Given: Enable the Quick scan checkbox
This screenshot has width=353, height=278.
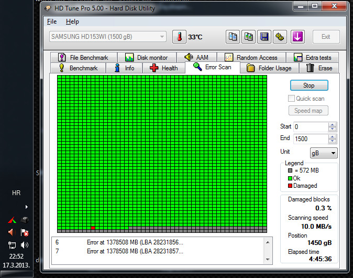Looking at the screenshot, I should [292, 99].
